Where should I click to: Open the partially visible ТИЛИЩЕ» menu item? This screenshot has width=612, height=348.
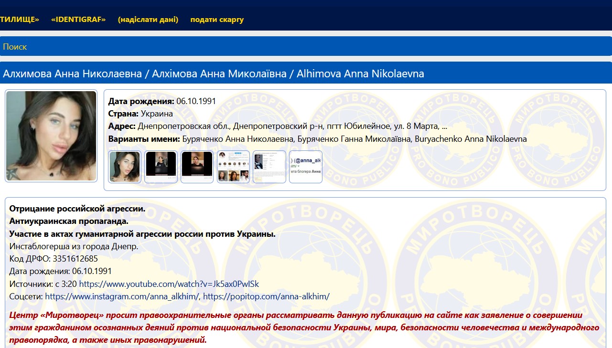[x=20, y=20]
